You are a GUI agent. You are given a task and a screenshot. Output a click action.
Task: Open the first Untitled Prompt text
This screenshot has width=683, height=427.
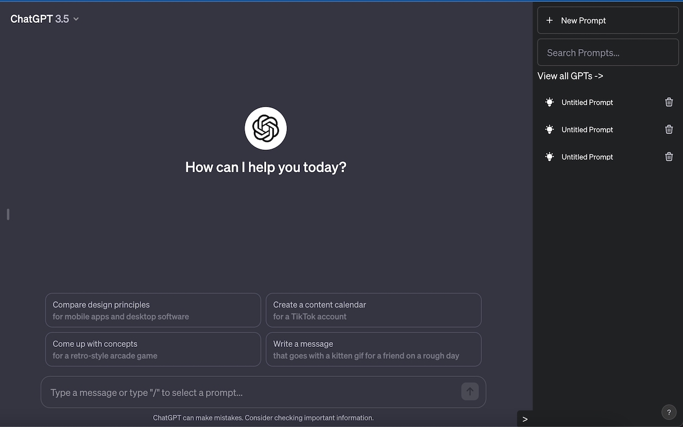click(x=587, y=102)
